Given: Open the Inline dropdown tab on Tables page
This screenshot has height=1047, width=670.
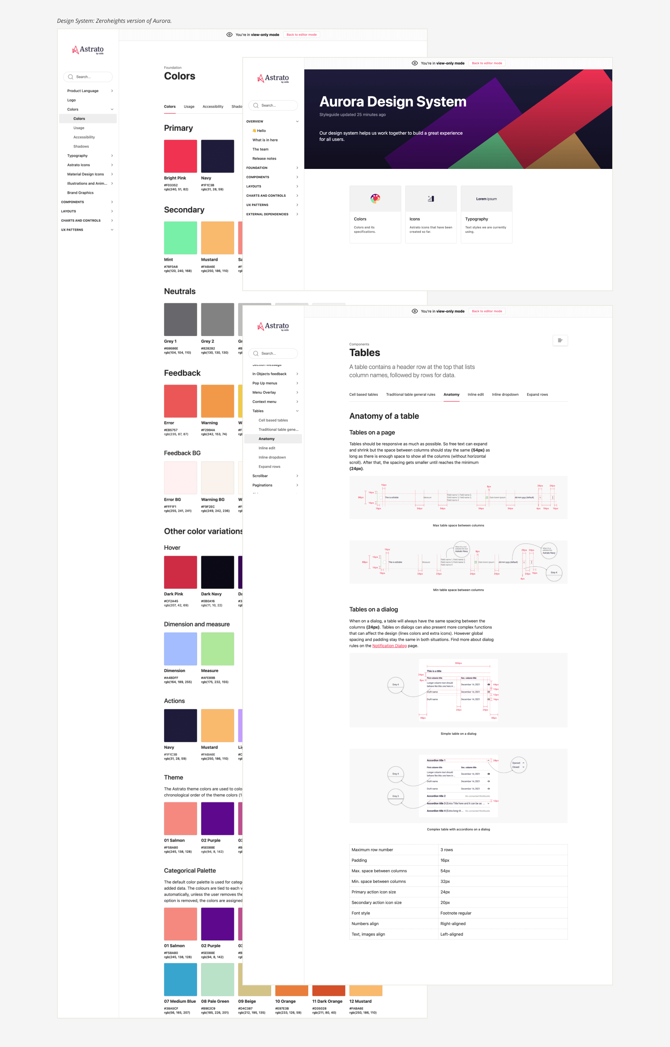Looking at the screenshot, I should coord(505,394).
